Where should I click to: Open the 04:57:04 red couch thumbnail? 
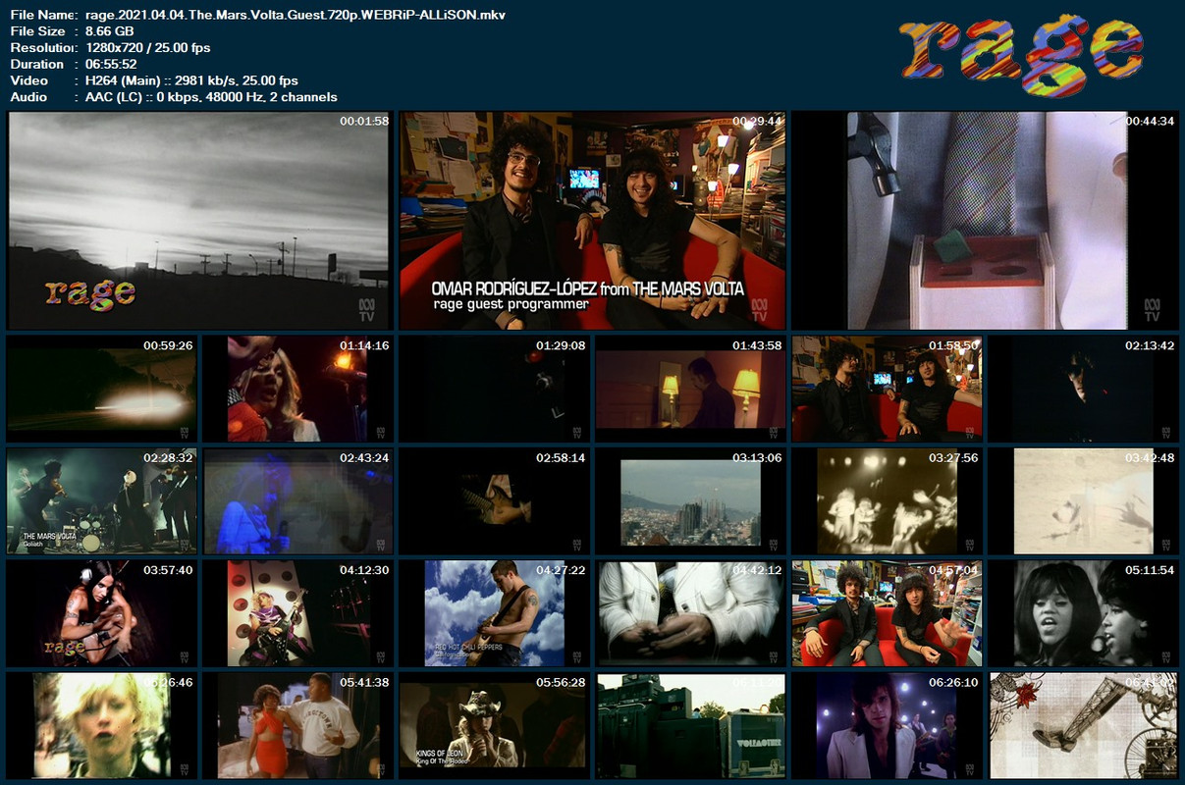(887, 613)
